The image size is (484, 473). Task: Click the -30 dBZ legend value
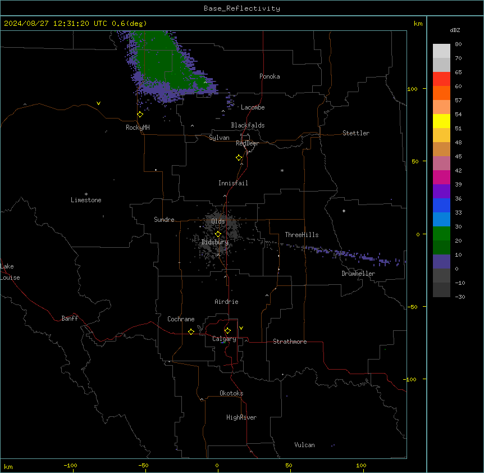(460, 297)
